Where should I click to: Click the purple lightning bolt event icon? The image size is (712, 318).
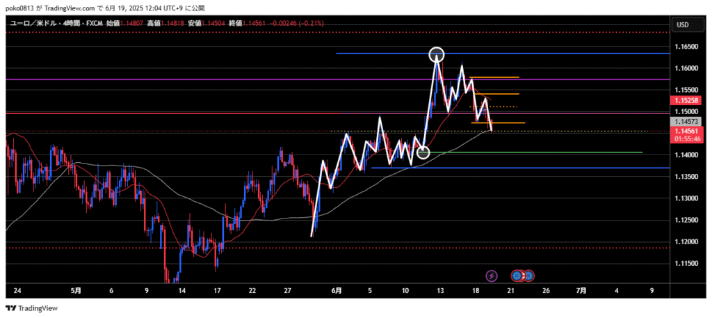(492, 276)
